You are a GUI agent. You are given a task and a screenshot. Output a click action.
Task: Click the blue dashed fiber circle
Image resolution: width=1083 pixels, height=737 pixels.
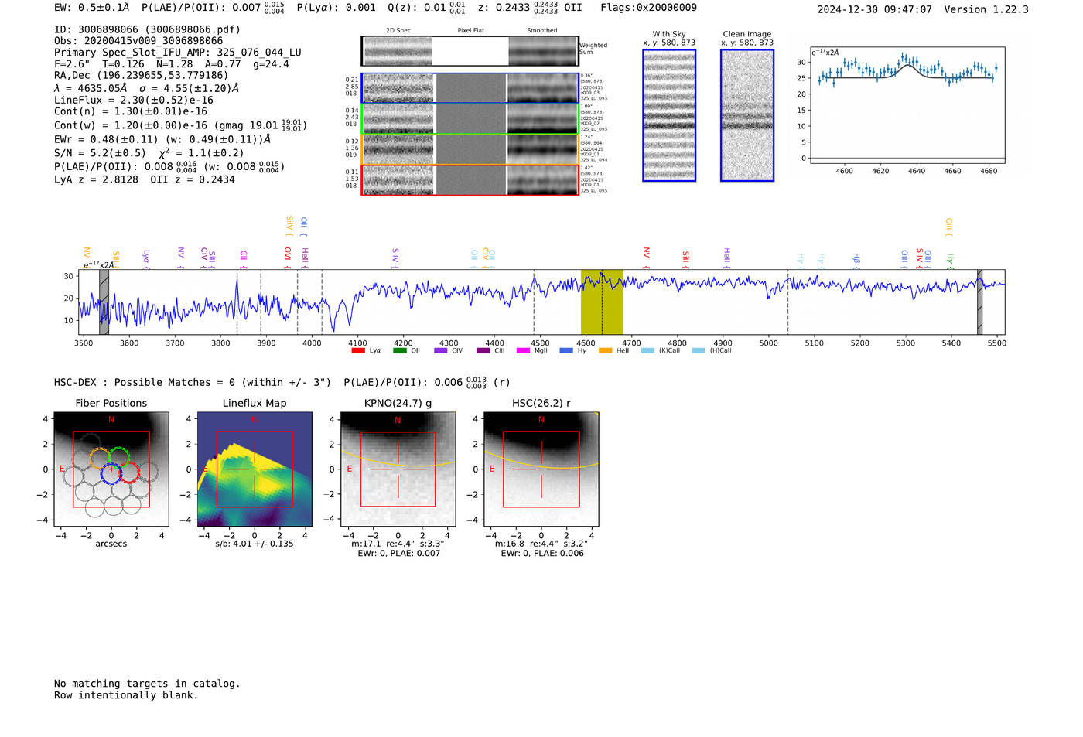[111, 473]
